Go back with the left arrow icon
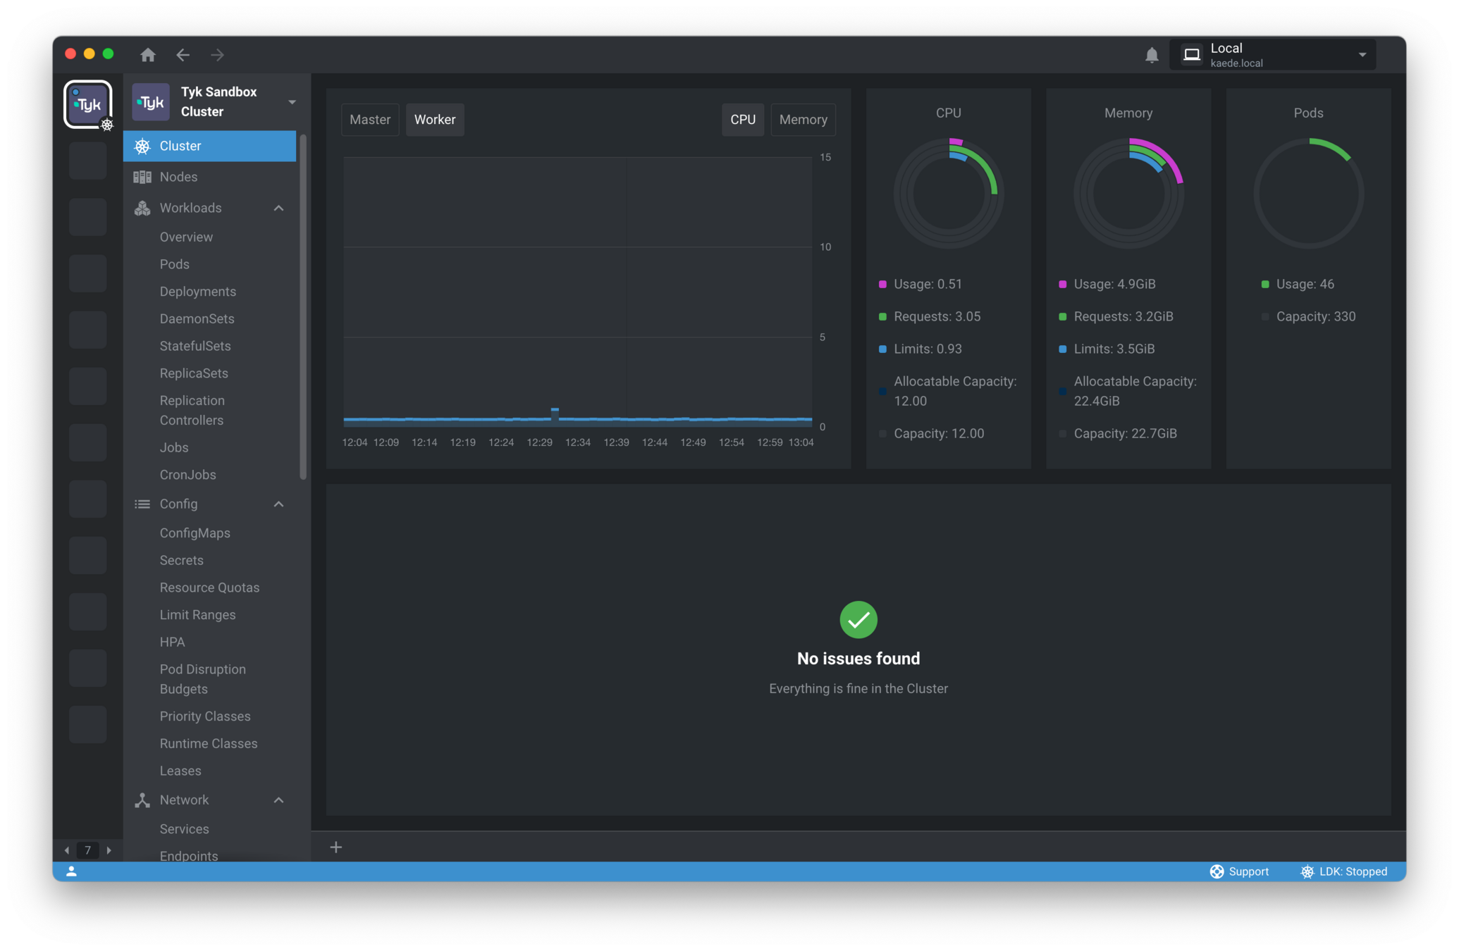Viewport: 1459px width, 951px height. click(183, 55)
